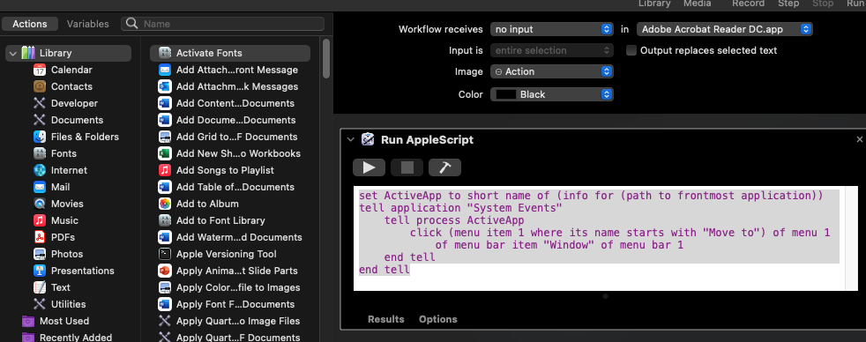Click the actions list scrollbar
The height and width of the screenshot is (342, 866).
pos(326,58)
